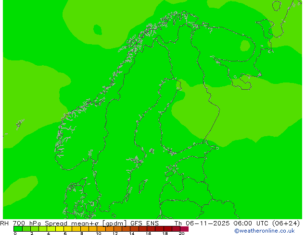Image resolution: width=305 pixels, height=235 pixels.
Task: Click the legend scale label 2
Action: pos(32,234)
